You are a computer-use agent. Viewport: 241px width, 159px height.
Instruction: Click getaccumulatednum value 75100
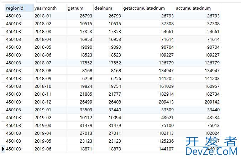(x=148, y=126)
